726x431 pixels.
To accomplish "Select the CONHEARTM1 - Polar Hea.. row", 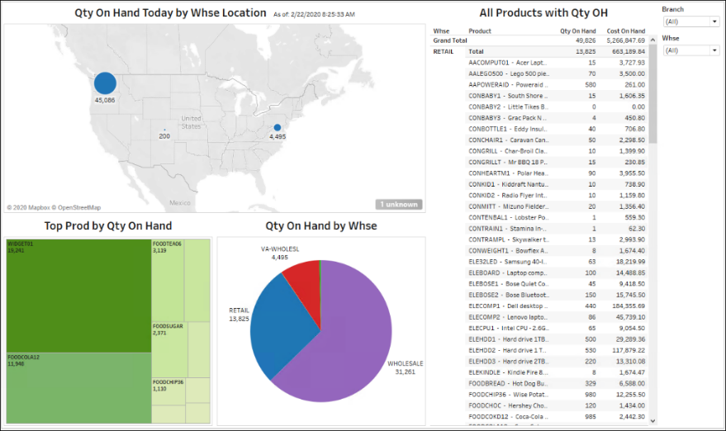I will [x=557, y=173].
